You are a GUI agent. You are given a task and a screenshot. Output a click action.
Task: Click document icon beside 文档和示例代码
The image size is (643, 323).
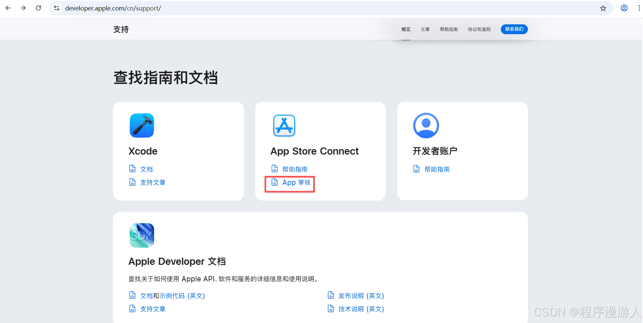(132, 295)
